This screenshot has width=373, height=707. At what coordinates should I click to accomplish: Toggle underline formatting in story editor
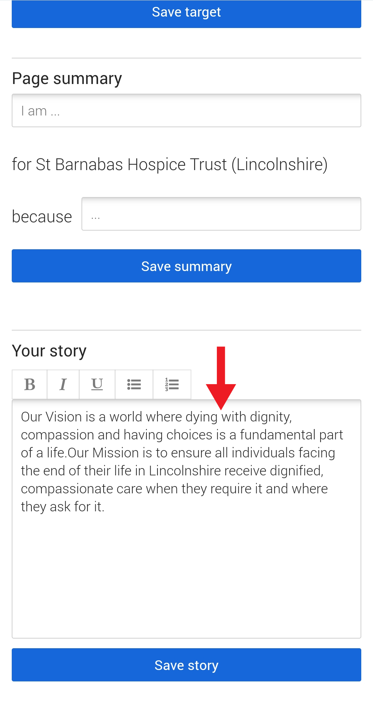point(97,384)
